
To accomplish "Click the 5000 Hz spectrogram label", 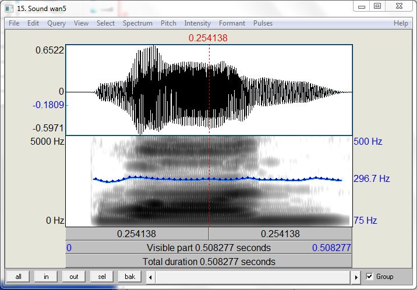I will click(x=47, y=141).
